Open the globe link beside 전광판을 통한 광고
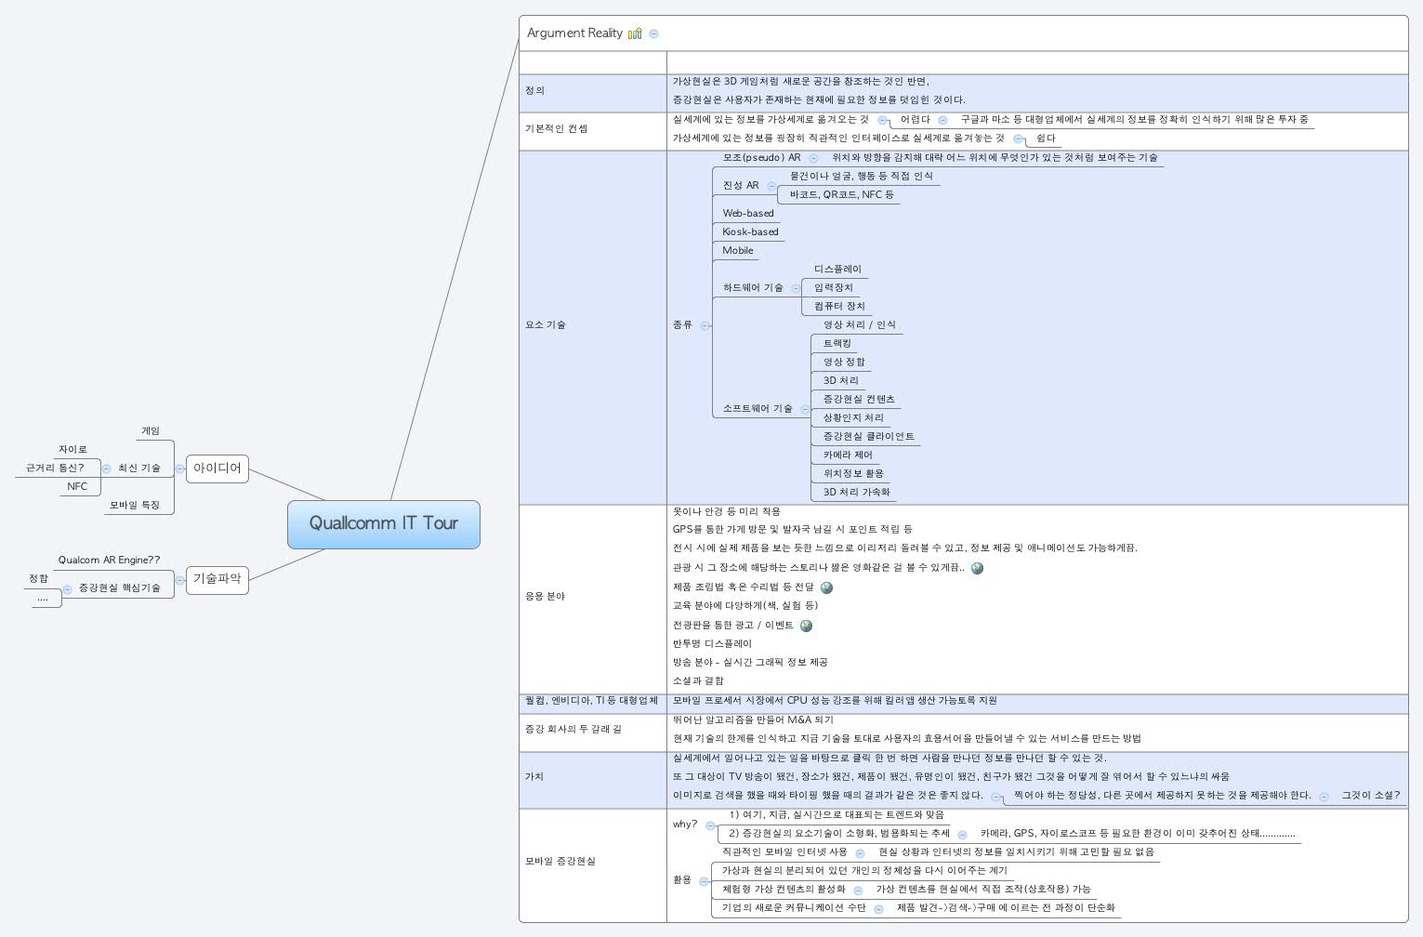The image size is (1423, 937). point(806,626)
